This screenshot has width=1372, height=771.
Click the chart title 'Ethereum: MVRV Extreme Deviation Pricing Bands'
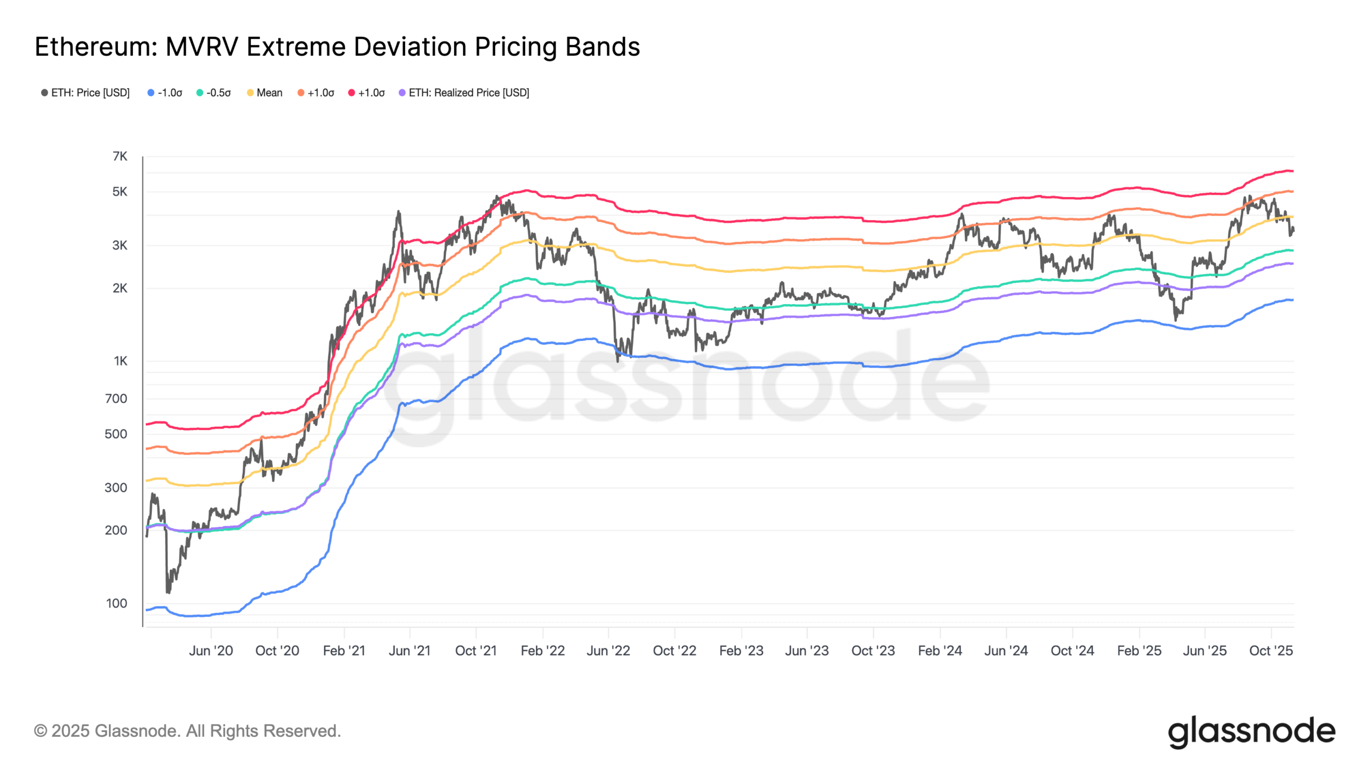(337, 47)
